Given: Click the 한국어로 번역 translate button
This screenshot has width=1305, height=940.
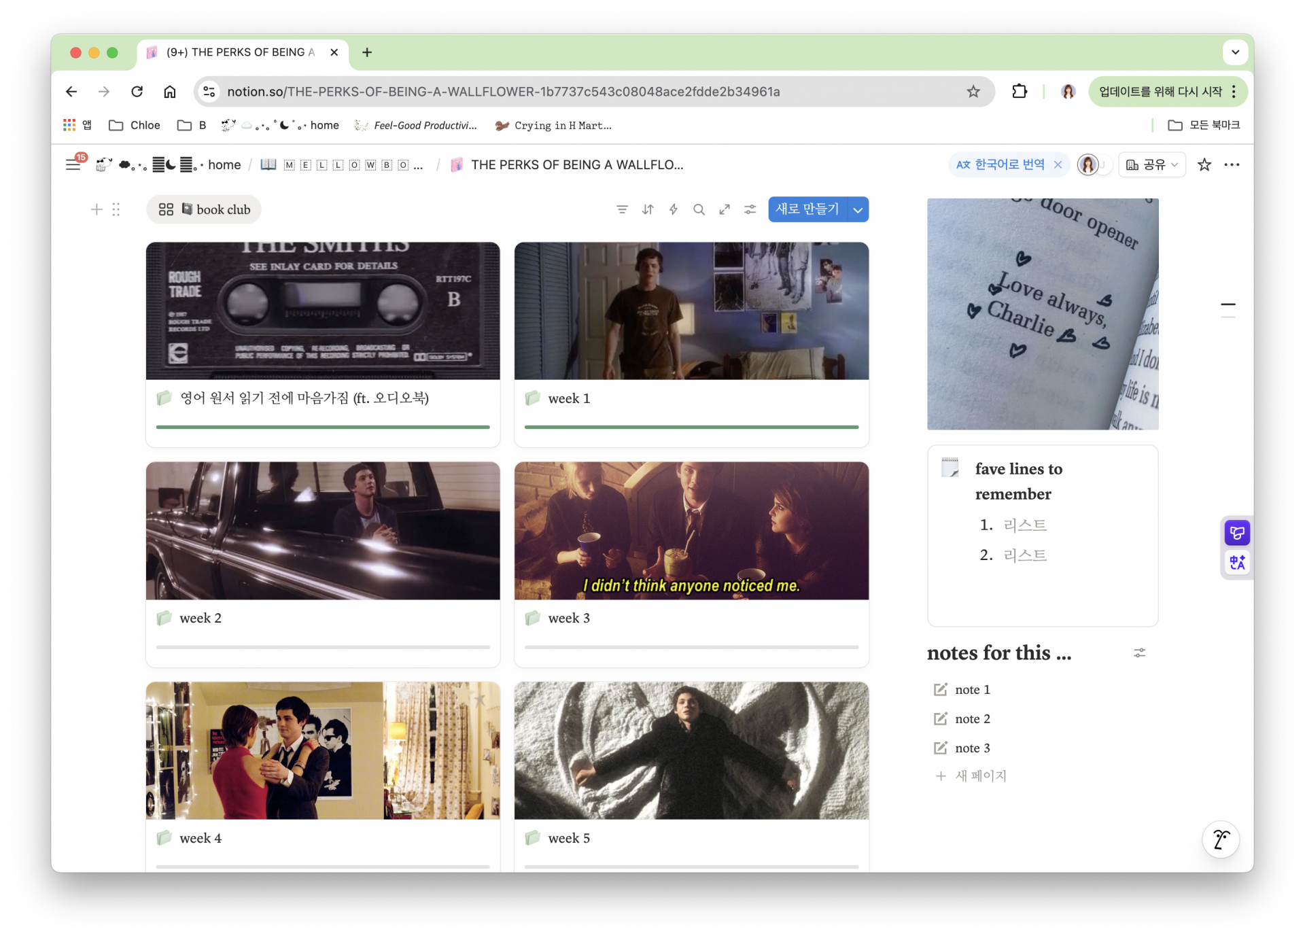Looking at the screenshot, I should tap(1000, 164).
